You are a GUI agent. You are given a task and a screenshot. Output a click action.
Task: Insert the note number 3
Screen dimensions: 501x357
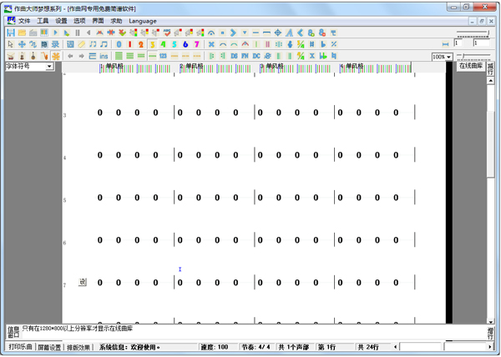tap(153, 44)
